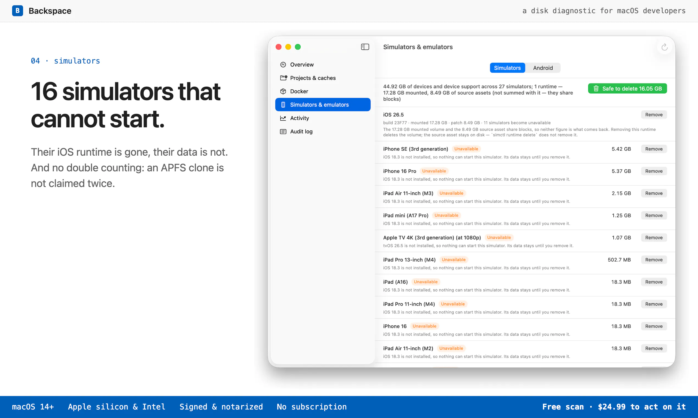Open Audit log in the sidebar
The image size is (698, 418).
point(323,131)
